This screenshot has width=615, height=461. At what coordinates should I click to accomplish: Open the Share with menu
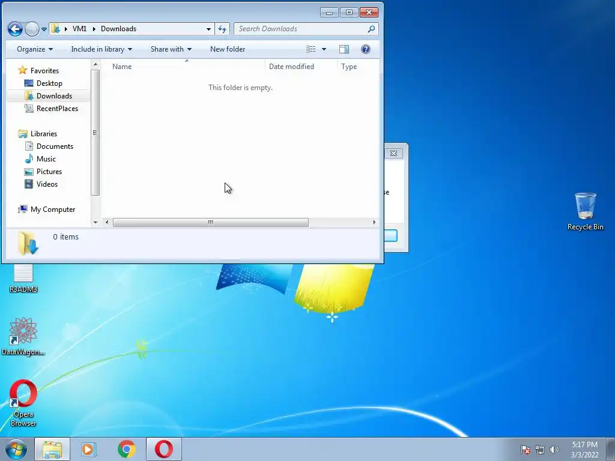click(x=171, y=49)
